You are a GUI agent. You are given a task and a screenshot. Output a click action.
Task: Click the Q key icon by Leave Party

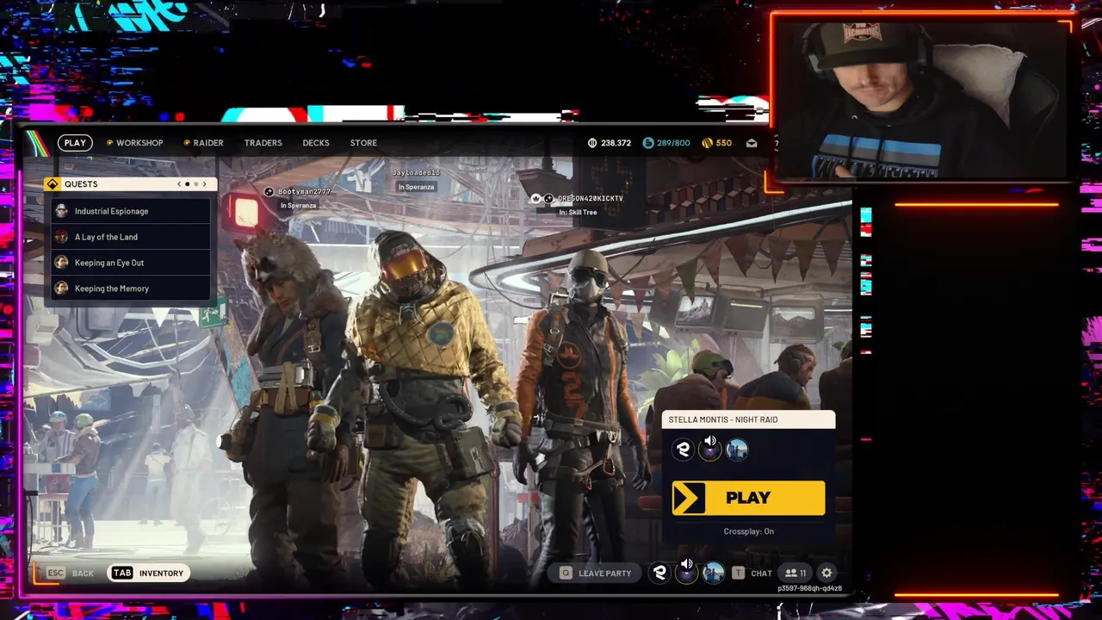tap(566, 573)
